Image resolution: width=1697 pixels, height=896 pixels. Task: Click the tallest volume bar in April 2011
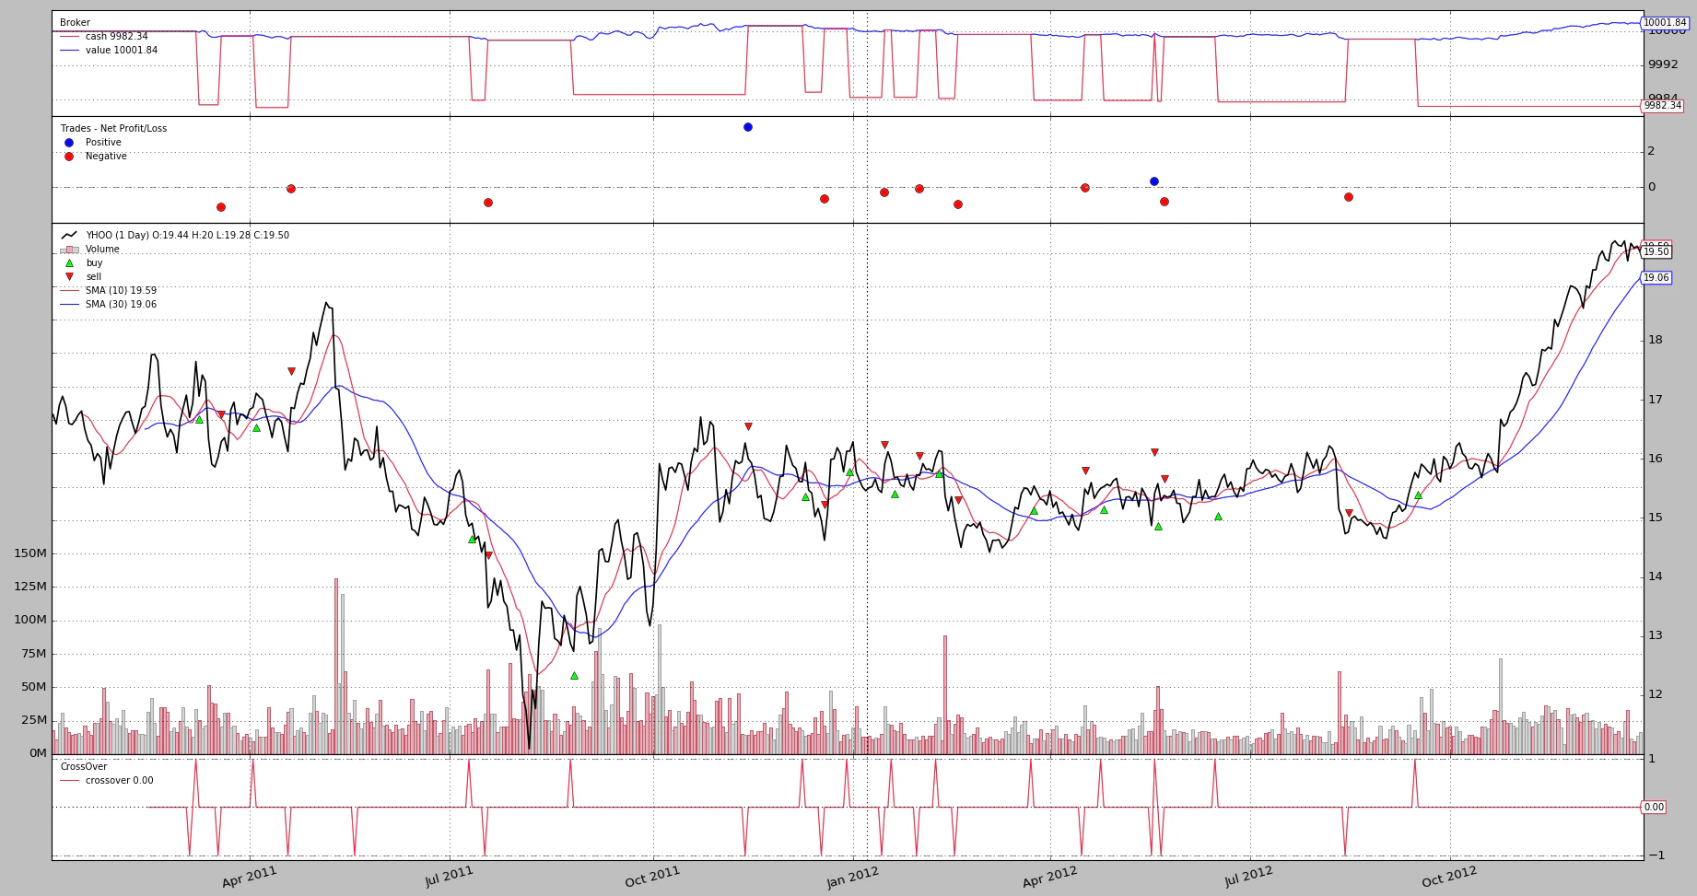point(336,666)
